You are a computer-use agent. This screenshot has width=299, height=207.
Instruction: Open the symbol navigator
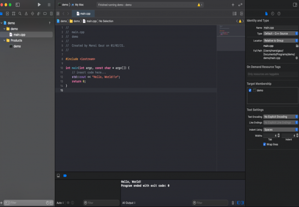(13, 13)
